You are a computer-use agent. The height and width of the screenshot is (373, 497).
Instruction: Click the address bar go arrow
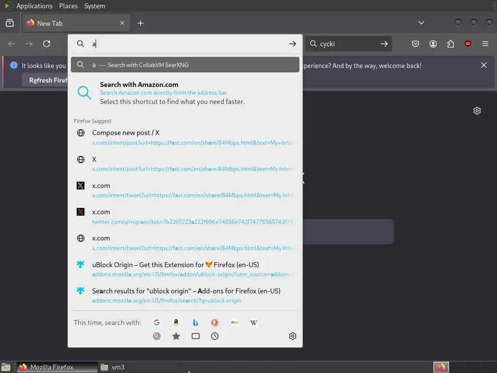(x=292, y=44)
